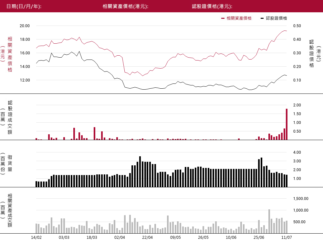Click the 4.00 outstanding quantity axis value
The width and height of the screenshot is (323, 243).
click(x=297, y=152)
